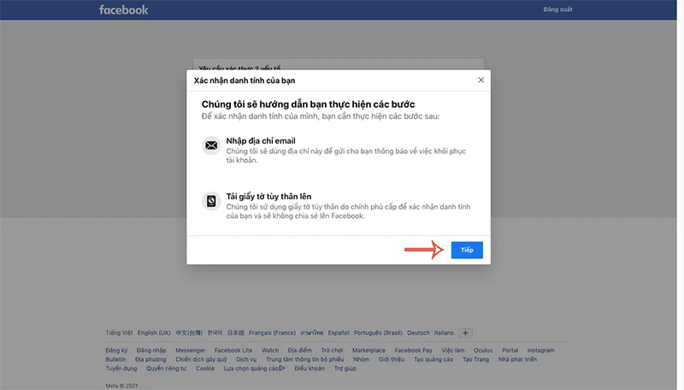Close the Xác nhận danh tính dialog

(481, 80)
